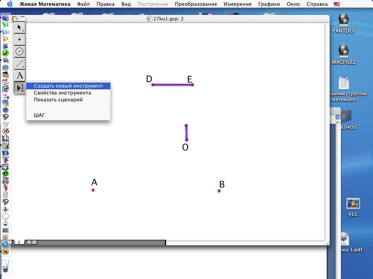
Task: Open BBEdit in the Dock
Action: (5, 110)
